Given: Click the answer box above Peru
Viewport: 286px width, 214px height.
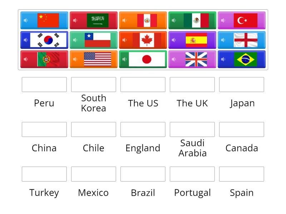Looking at the screenshot, I should pos(44,85).
